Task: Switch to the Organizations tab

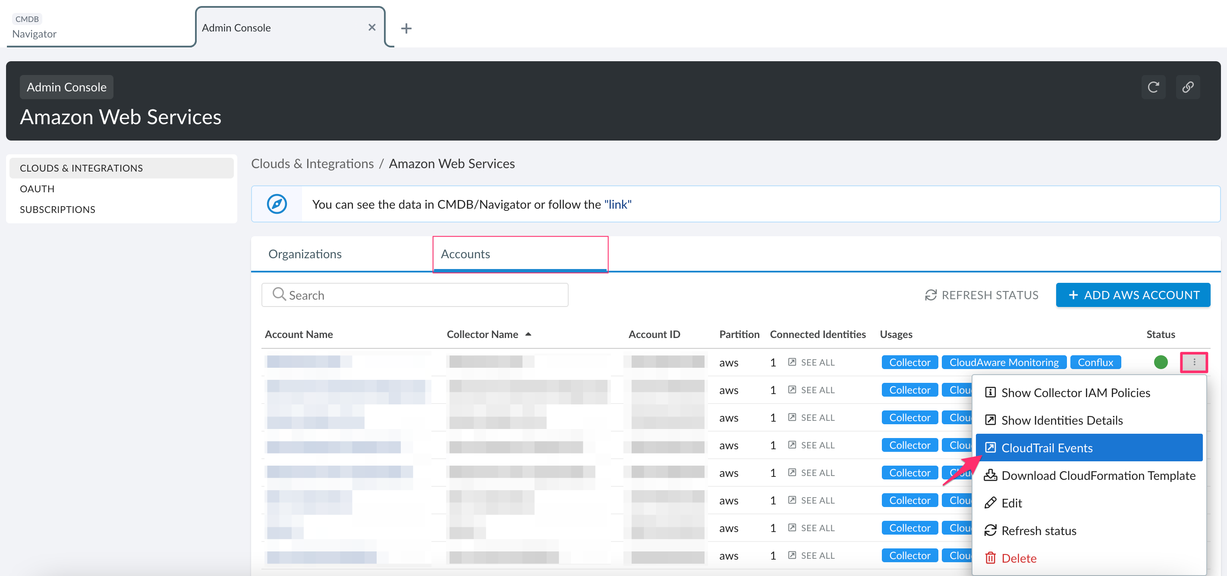Action: coord(305,254)
